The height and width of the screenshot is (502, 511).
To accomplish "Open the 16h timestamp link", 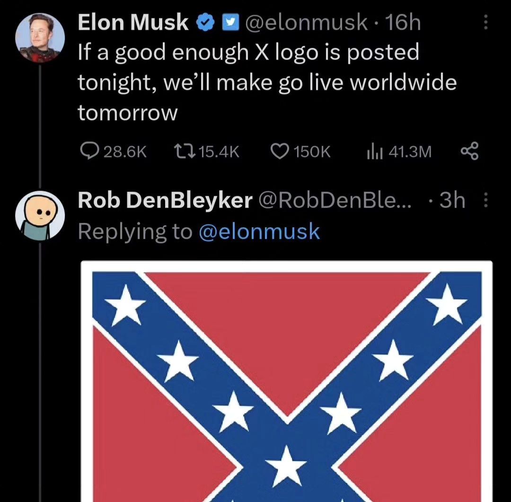I will [403, 22].
